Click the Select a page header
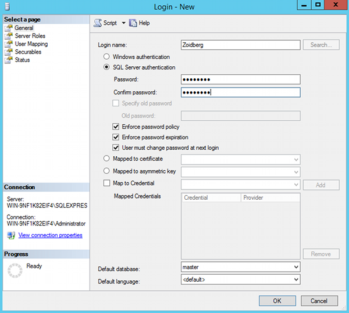349x313 pixels. click(47, 20)
